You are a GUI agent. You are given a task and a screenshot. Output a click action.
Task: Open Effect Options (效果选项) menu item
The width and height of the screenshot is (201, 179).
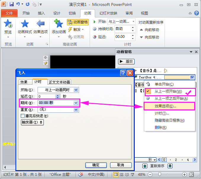[x=169, y=106]
